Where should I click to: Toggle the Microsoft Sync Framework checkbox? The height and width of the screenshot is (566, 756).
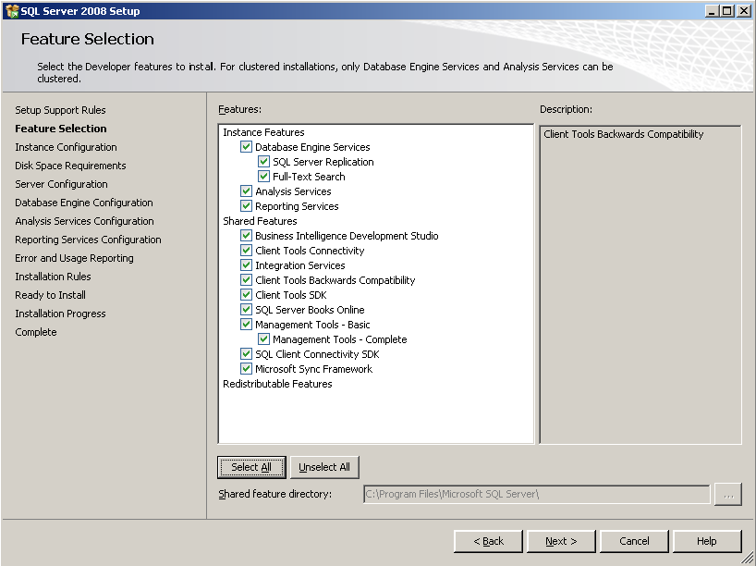(246, 369)
